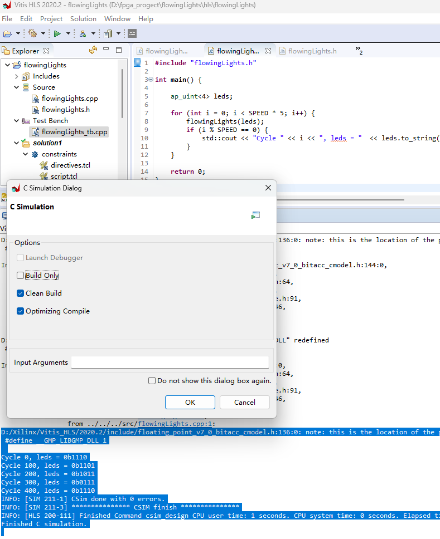Open the Window menu

coord(117,18)
